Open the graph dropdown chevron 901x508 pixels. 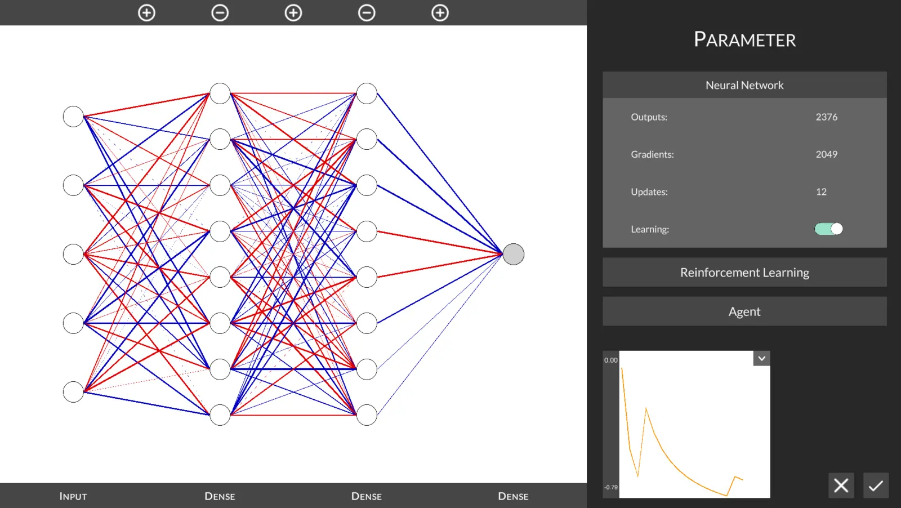click(x=761, y=358)
